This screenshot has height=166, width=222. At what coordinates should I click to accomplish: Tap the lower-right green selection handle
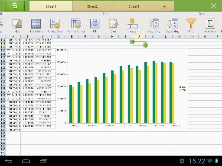[146, 45]
